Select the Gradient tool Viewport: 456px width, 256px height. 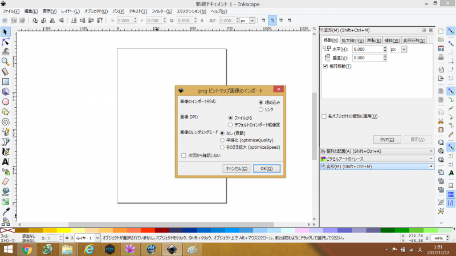click(5, 202)
